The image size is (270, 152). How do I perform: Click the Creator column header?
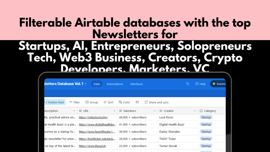pos(178,111)
